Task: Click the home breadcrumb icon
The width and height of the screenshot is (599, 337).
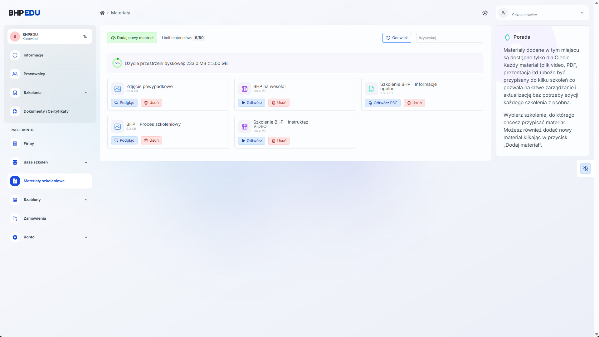Action: [102, 13]
